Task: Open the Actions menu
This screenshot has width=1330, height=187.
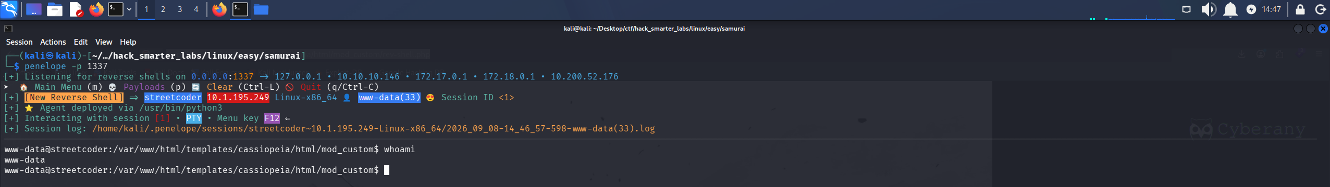Action: [53, 42]
